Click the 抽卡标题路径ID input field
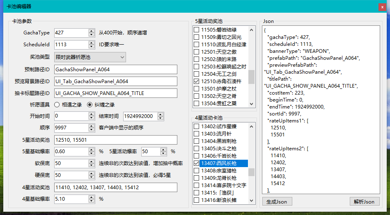 pyautogui.click(x=115, y=93)
